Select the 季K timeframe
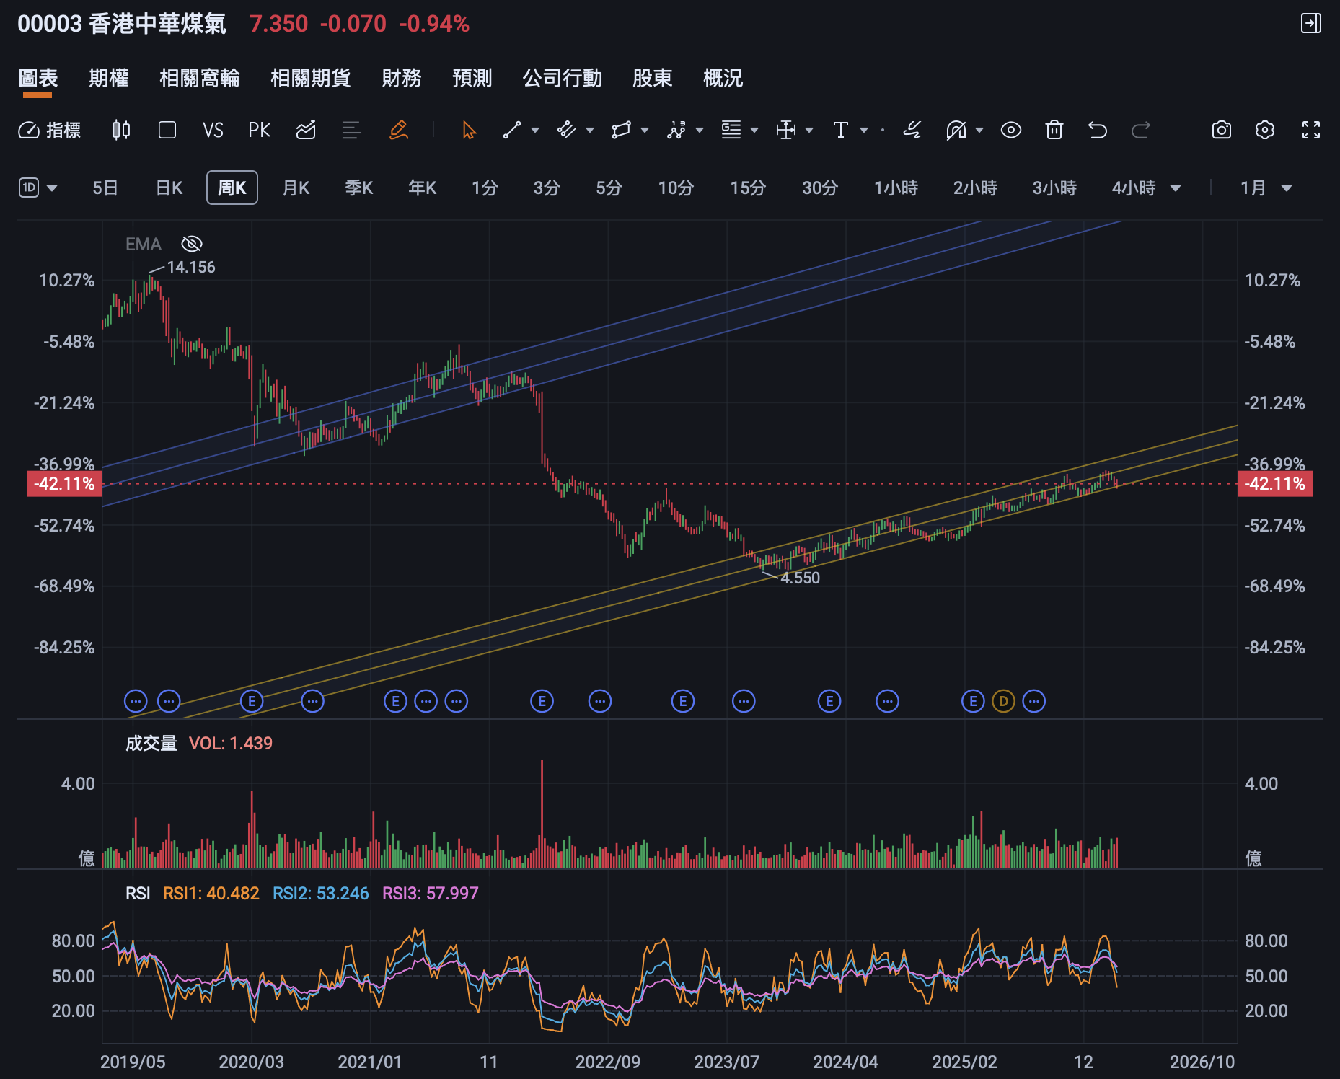1340x1079 pixels. click(x=359, y=188)
